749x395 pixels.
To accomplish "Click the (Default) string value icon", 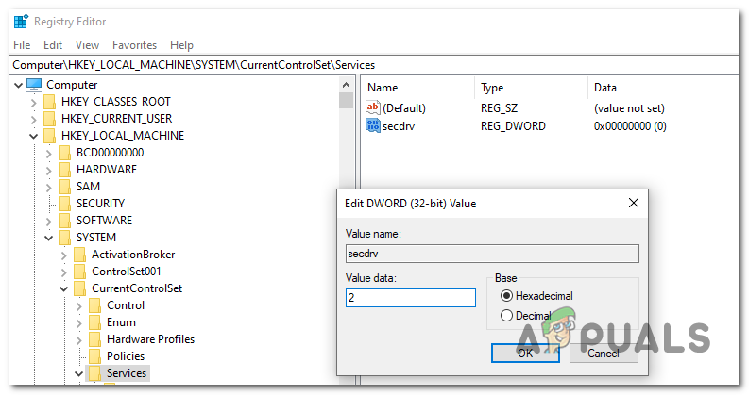I will pyautogui.click(x=372, y=107).
